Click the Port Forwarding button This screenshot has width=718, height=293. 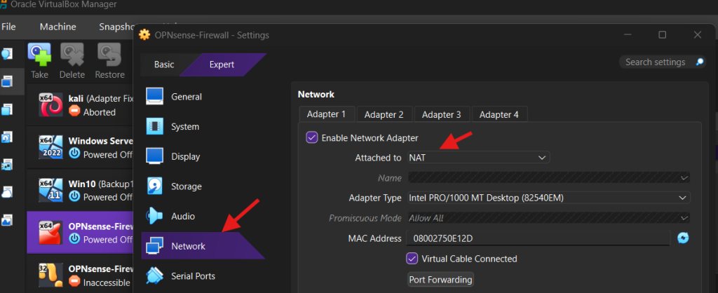pyautogui.click(x=440, y=280)
